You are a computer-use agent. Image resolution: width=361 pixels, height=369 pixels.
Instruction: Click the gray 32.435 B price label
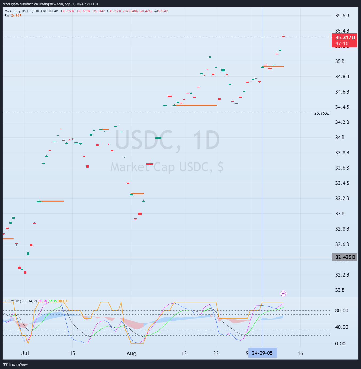coord(344,257)
